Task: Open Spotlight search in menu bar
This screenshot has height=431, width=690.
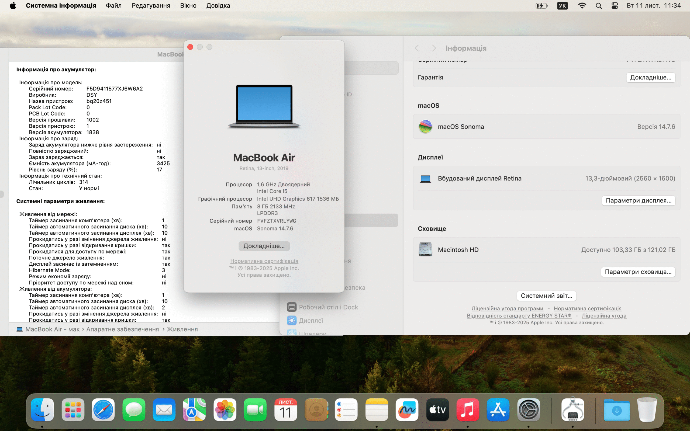Action: coord(598,6)
